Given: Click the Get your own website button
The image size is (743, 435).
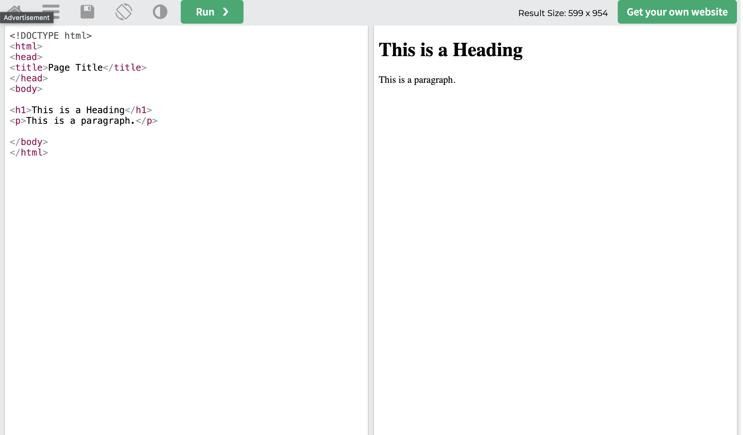Looking at the screenshot, I should [677, 12].
